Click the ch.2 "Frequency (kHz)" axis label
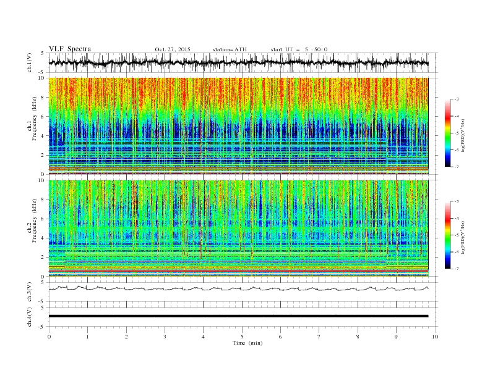 pyautogui.click(x=35, y=220)
